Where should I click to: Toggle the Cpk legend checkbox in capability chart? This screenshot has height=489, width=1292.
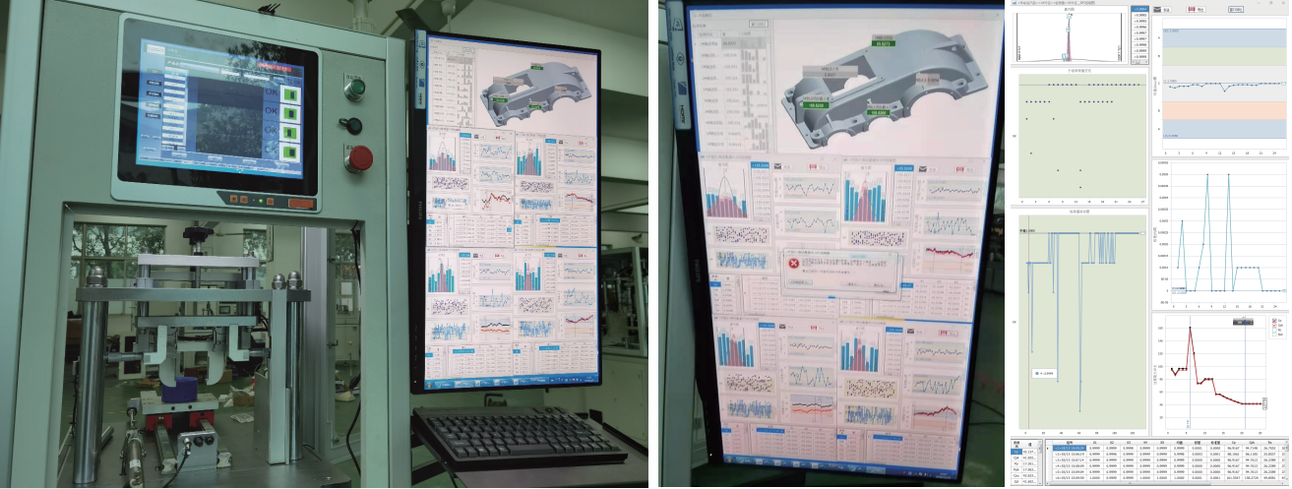click(1274, 326)
